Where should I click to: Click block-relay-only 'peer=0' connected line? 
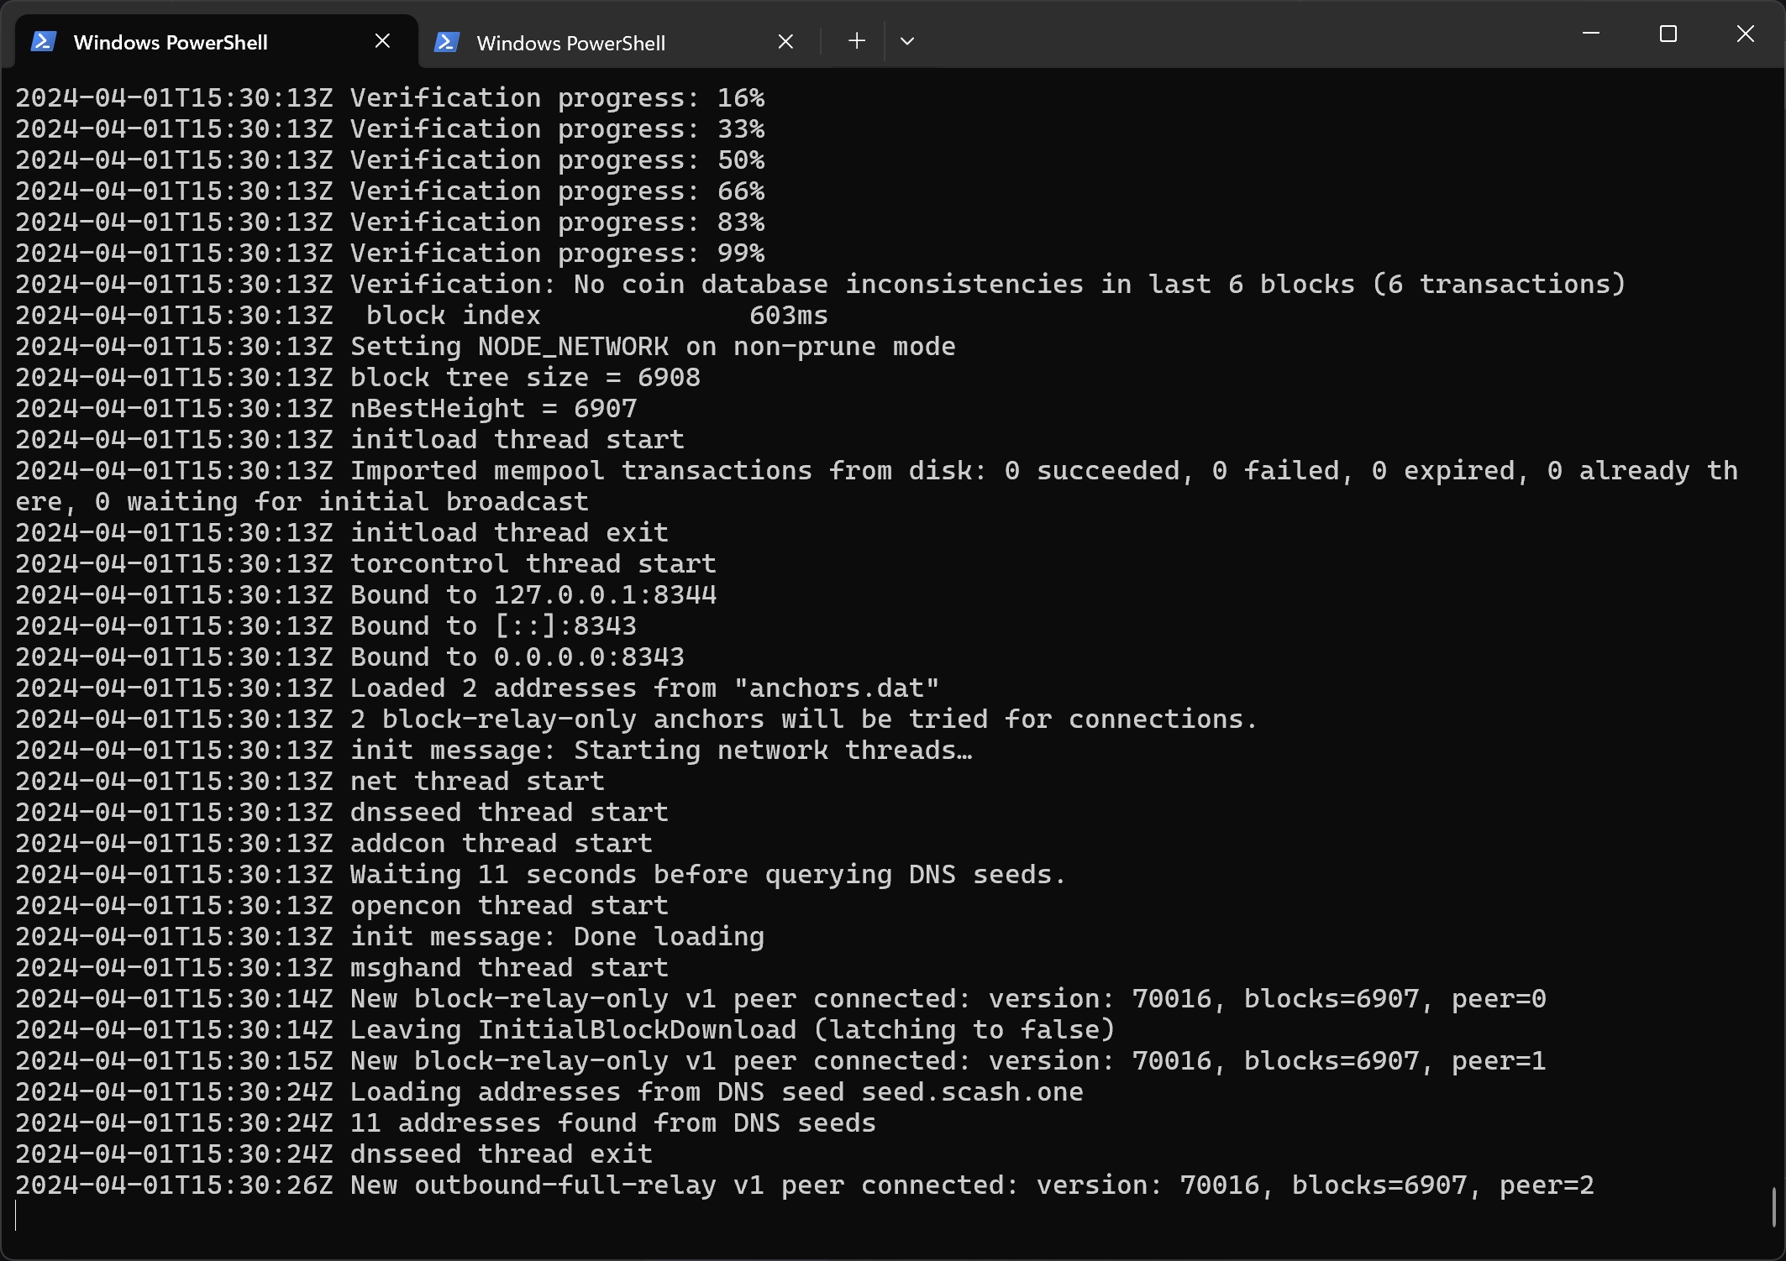(x=780, y=999)
